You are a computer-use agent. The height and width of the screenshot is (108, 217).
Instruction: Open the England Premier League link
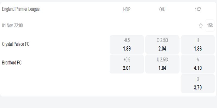pyautogui.click(x=21, y=9)
